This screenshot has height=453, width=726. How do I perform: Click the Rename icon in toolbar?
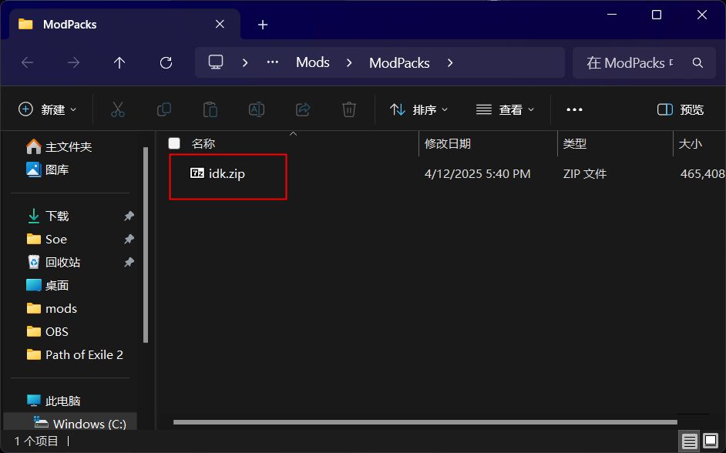pos(257,109)
